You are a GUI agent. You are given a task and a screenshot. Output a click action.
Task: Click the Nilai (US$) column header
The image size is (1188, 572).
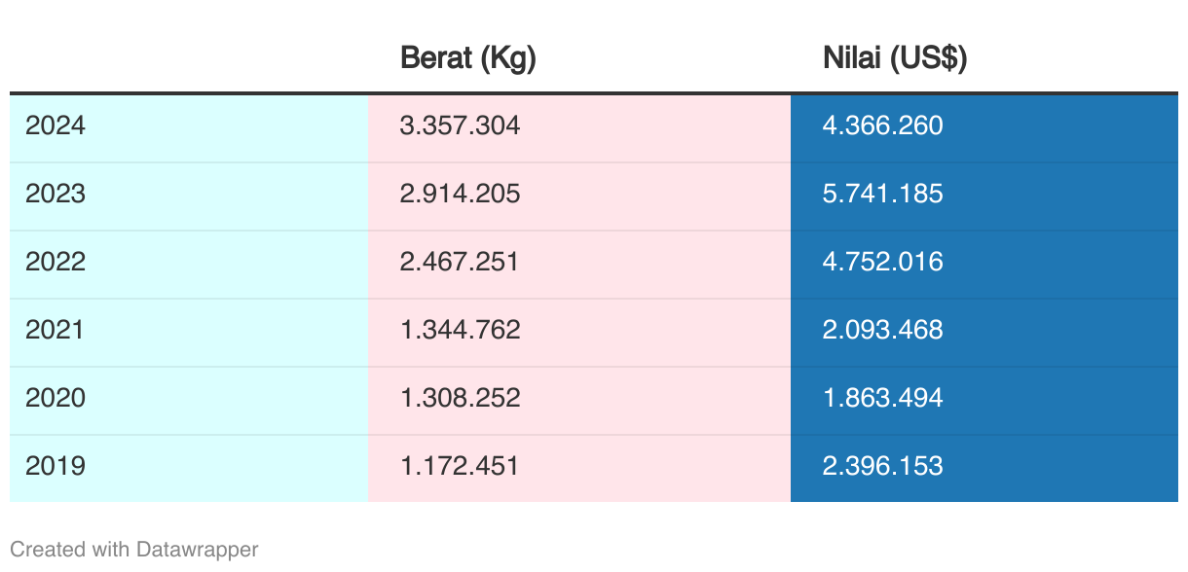click(x=894, y=58)
